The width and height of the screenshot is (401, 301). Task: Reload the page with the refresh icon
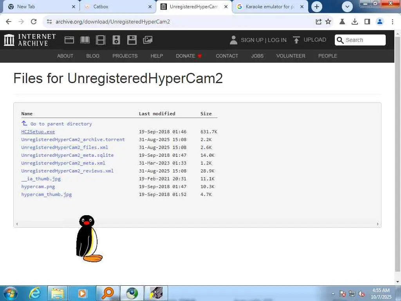[x=34, y=22]
